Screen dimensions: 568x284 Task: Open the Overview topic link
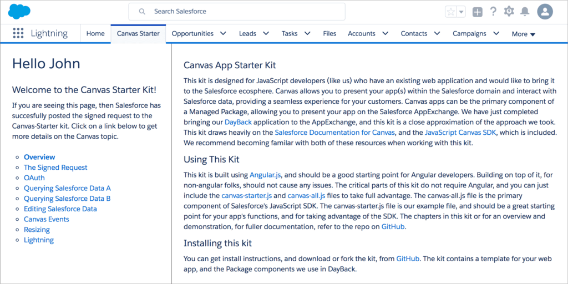[x=39, y=157]
